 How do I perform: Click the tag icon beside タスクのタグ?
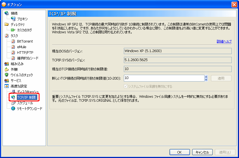pos(13,30)
